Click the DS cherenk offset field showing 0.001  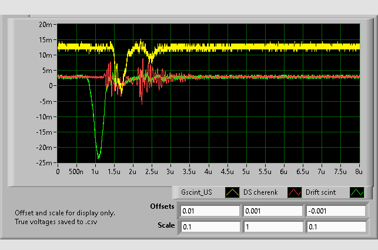273,211
